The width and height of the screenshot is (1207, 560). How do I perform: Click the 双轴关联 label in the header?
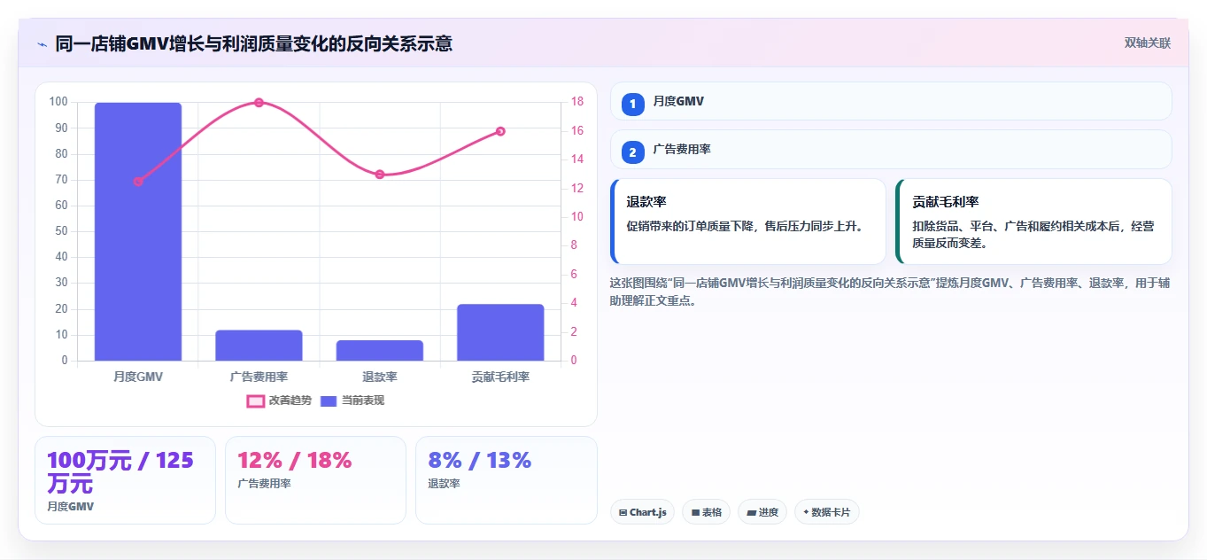1148,43
